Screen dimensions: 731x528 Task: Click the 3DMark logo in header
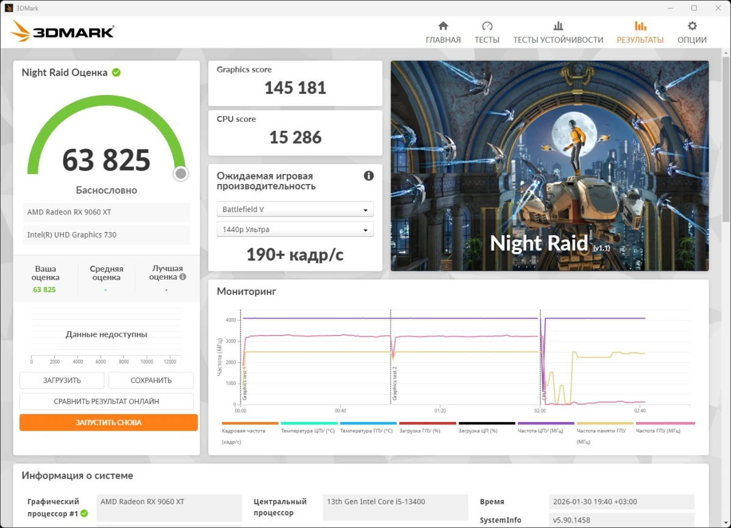tap(63, 32)
